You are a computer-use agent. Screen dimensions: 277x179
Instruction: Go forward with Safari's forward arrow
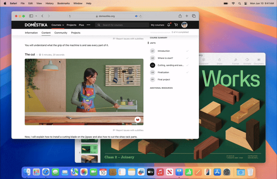[49, 16]
